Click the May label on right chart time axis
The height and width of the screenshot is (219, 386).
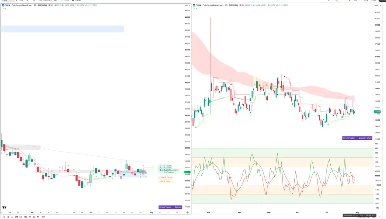pyautogui.click(x=269, y=213)
